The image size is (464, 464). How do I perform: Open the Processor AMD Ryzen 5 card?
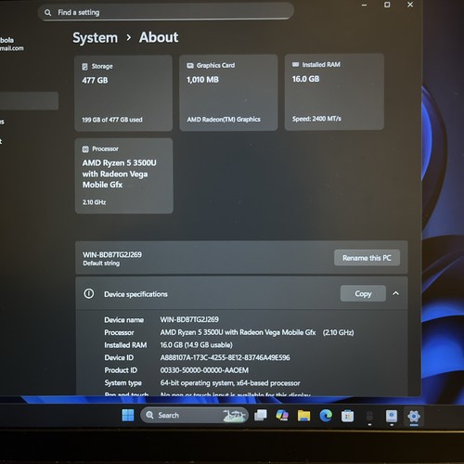tap(123, 175)
